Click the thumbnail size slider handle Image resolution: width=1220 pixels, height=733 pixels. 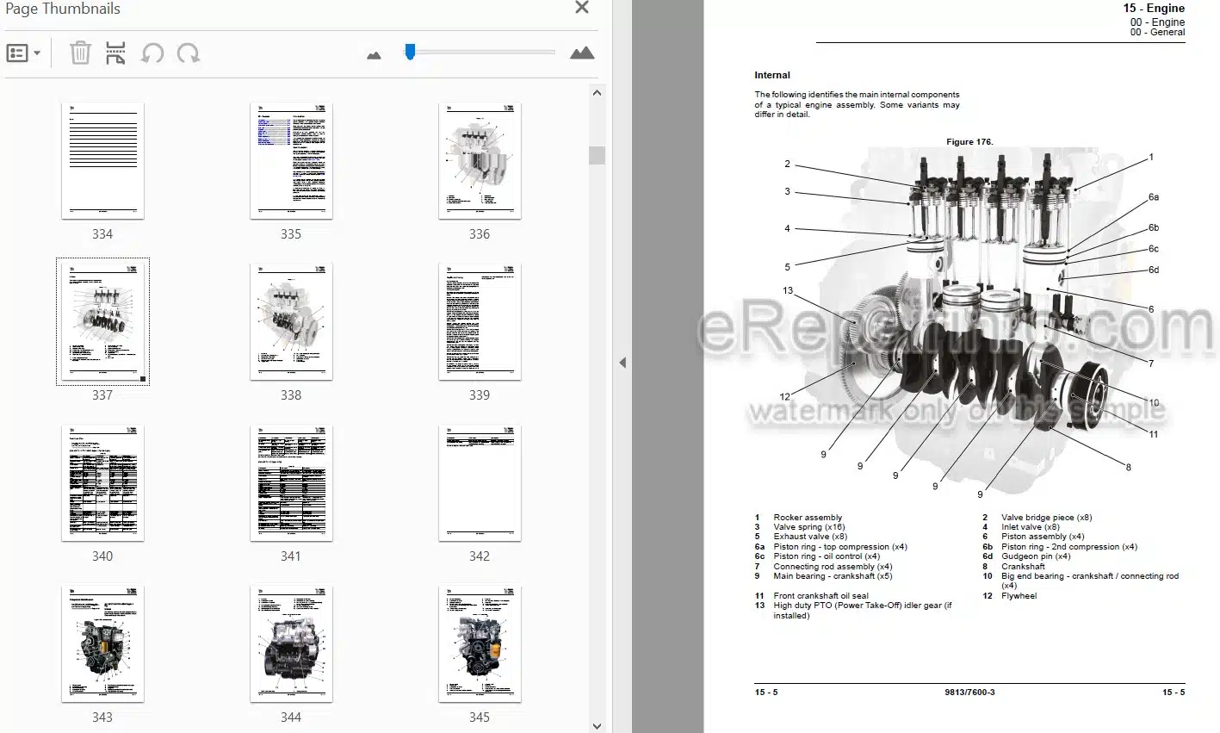(410, 52)
